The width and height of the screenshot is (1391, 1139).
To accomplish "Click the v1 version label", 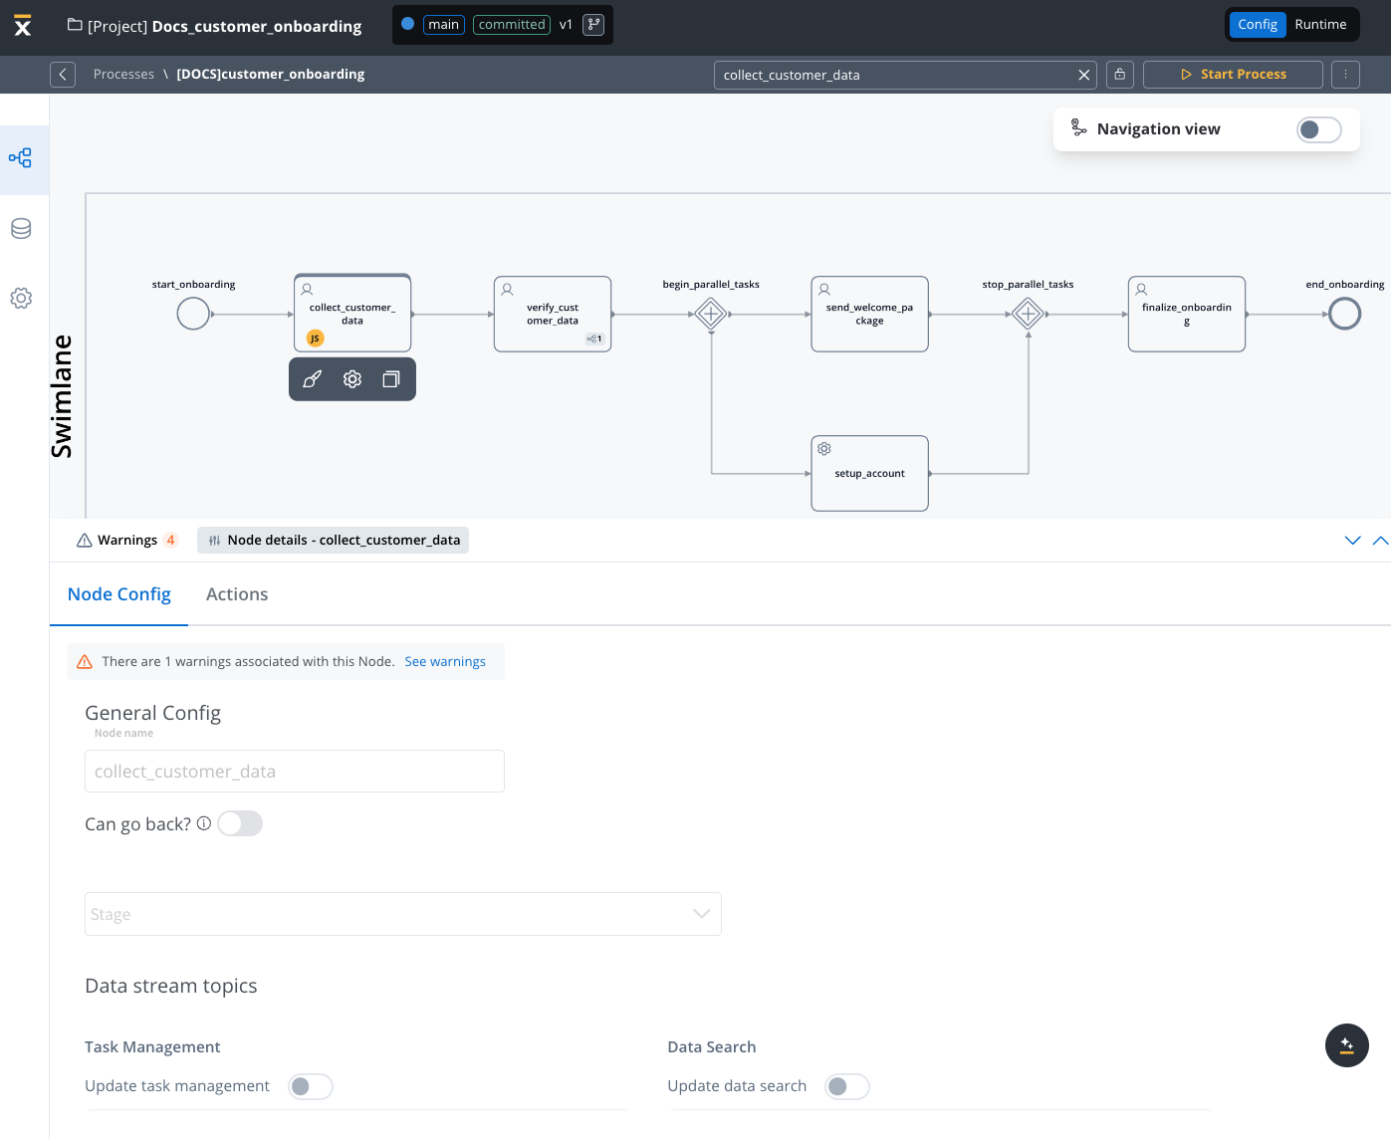I will (x=566, y=25).
